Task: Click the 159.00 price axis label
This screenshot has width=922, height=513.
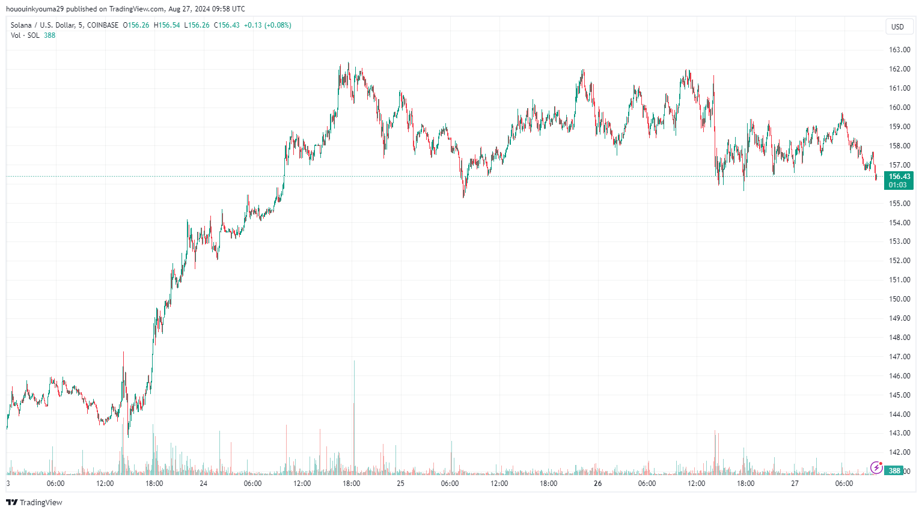Action: coord(899,127)
